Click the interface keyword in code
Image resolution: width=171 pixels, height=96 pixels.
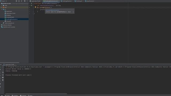(x=37, y=3)
